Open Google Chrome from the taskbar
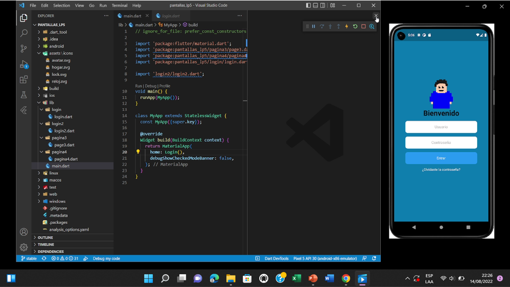 [346, 278]
